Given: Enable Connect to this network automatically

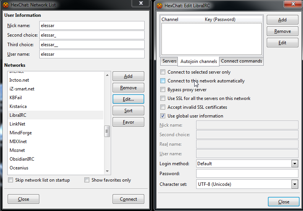Looking at the screenshot, I should (163, 81).
